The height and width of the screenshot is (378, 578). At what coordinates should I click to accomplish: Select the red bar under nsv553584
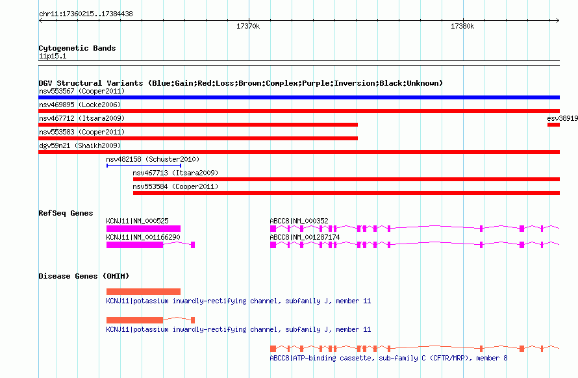point(346,193)
